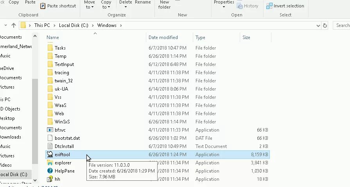Select the TextInput folder icon
The image size is (350, 187).
tap(50, 64)
